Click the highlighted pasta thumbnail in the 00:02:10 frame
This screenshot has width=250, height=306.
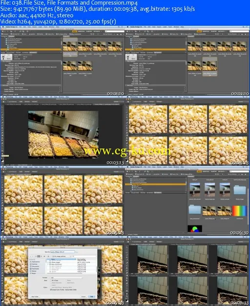point(209,66)
